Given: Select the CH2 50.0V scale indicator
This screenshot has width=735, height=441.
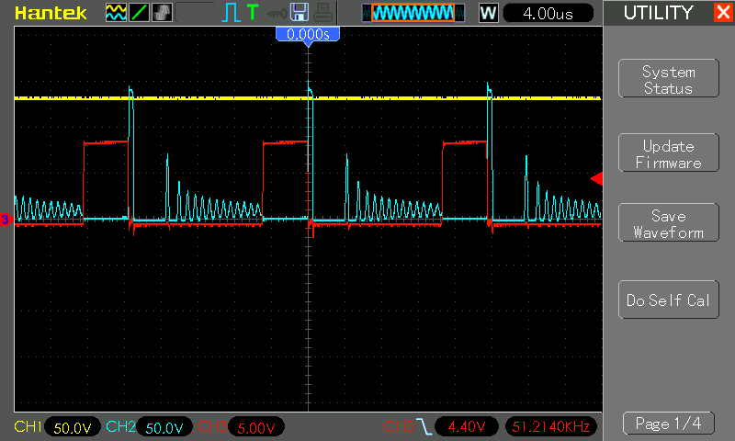Looking at the screenshot, I should (164, 427).
